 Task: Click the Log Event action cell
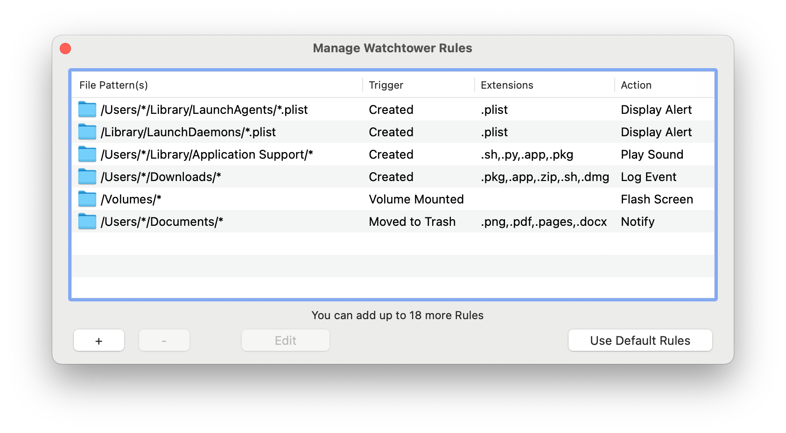coord(648,177)
